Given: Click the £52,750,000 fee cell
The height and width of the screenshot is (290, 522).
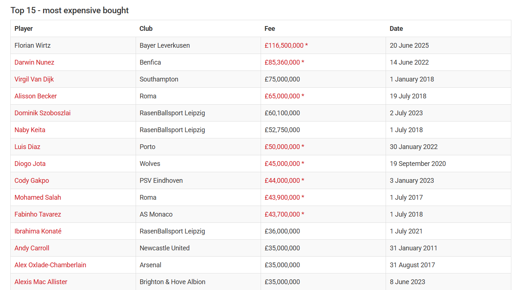Looking at the screenshot, I should (x=323, y=130).
